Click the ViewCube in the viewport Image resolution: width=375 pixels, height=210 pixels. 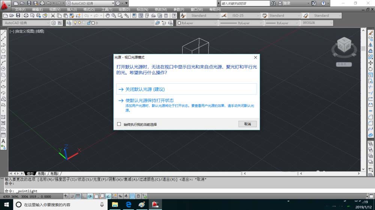point(344,46)
